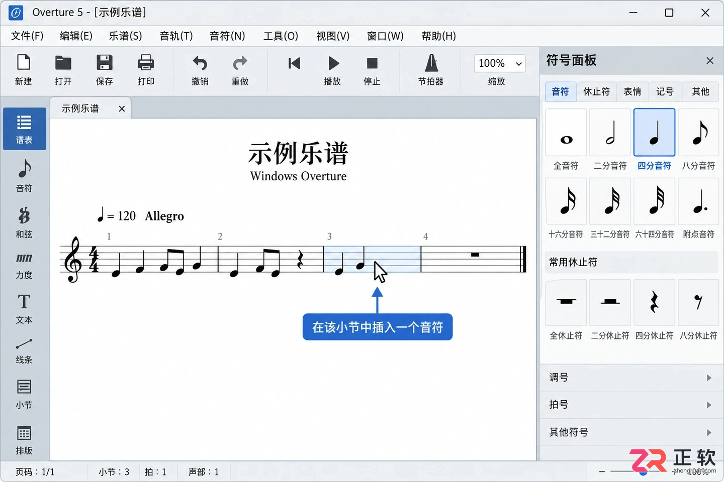Start playback with the 播放 button
Image resolution: width=724 pixels, height=482 pixels.
(332, 70)
